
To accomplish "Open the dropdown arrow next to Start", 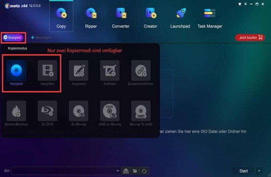I will pos(259,171).
